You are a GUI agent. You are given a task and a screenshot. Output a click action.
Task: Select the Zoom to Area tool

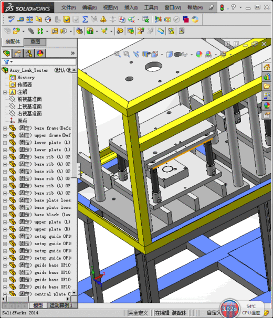click(127, 54)
